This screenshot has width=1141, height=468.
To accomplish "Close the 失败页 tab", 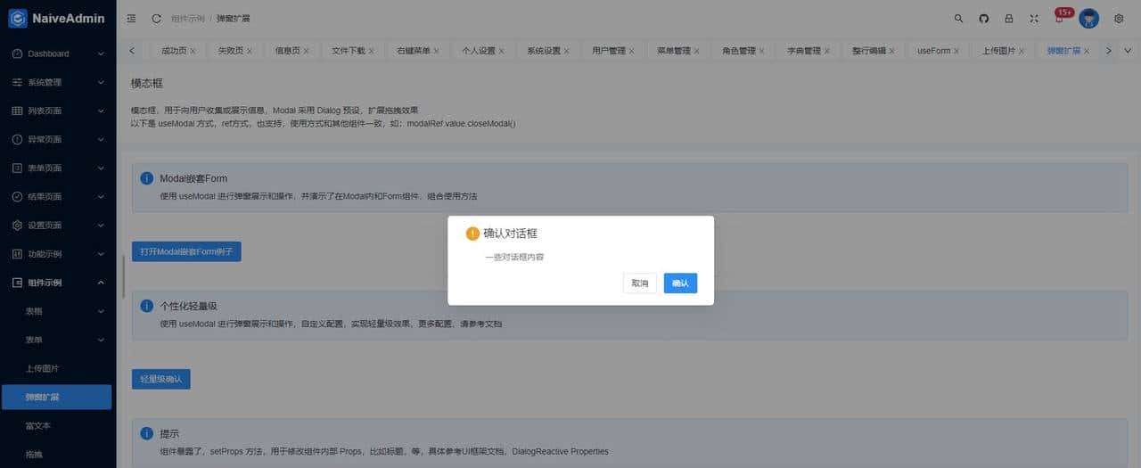I will [250, 51].
